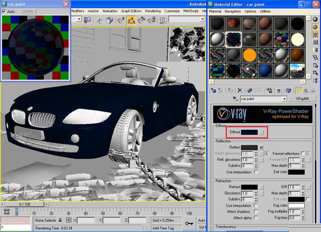Open the Rendering menu
321x232 pixels.
tap(152, 11)
